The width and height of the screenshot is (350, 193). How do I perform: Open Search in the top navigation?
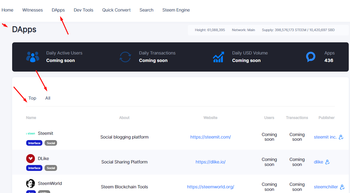pos(146,10)
